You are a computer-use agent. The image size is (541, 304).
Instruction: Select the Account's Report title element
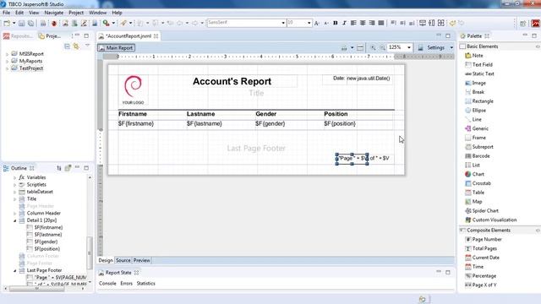click(232, 81)
